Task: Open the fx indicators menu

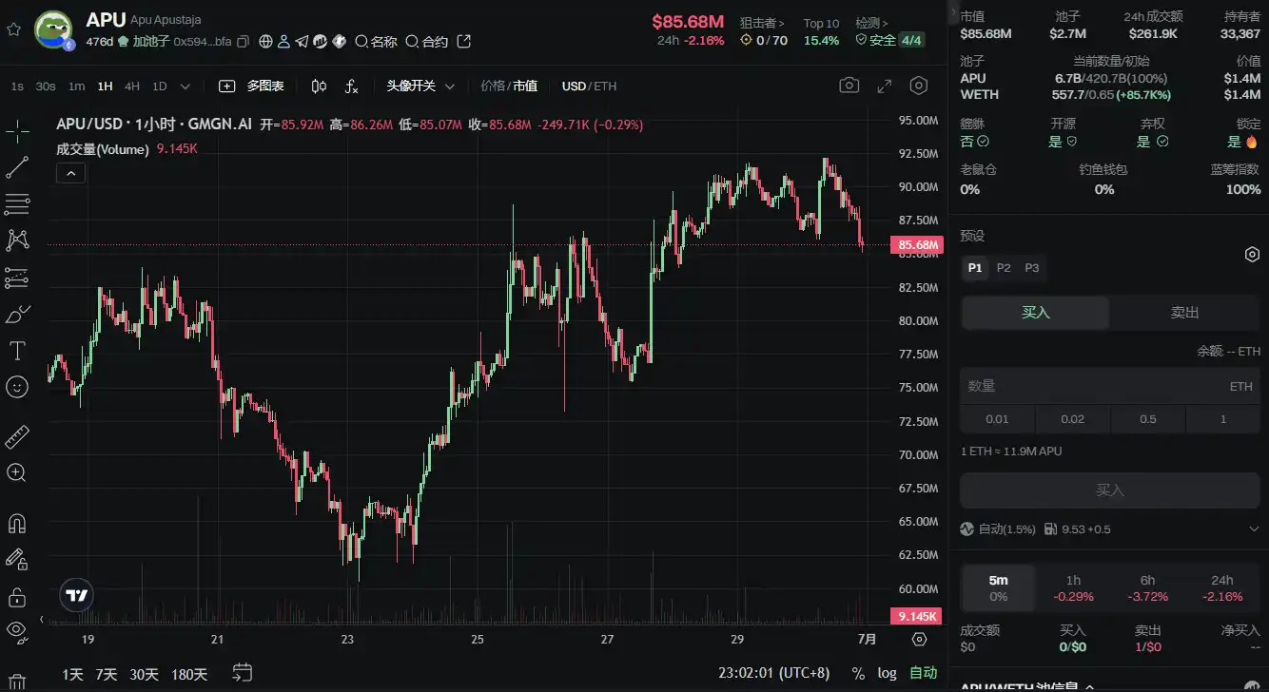Action: point(351,86)
